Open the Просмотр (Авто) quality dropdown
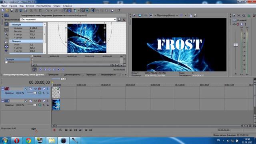Image resolution: width=256 pixels, height=144 pixels. point(177,15)
